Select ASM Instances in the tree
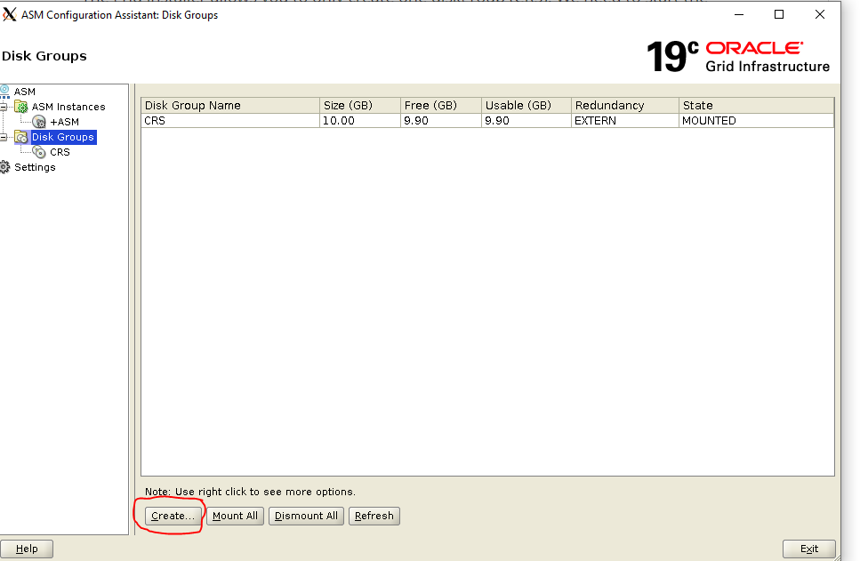 [68, 107]
